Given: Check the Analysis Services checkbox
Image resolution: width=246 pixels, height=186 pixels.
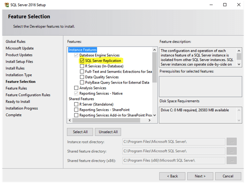Looking at the screenshot, I should 76,88.
